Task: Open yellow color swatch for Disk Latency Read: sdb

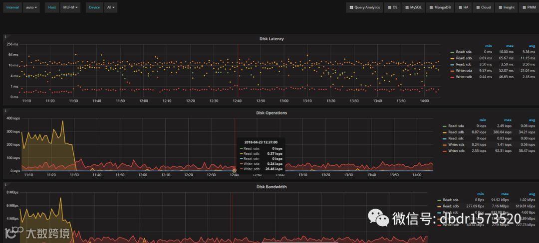Action: (x=452, y=58)
